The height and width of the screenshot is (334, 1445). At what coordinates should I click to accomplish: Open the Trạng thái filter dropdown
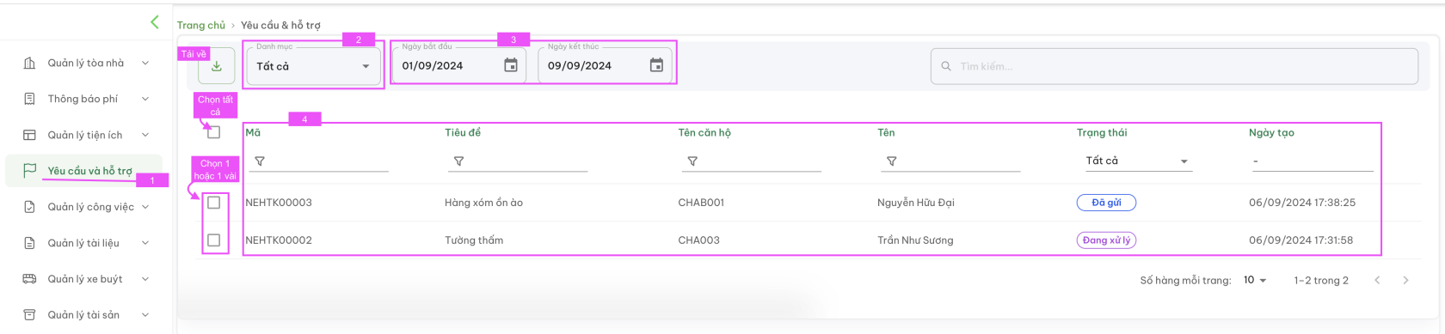coord(1135,161)
